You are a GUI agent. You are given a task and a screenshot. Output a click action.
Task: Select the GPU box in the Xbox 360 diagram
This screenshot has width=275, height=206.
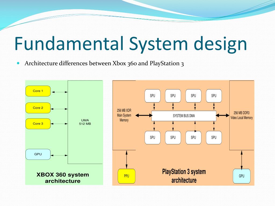click(x=38, y=154)
